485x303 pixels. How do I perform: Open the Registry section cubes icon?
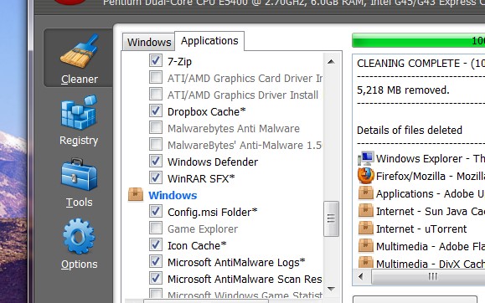coord(80,112)
